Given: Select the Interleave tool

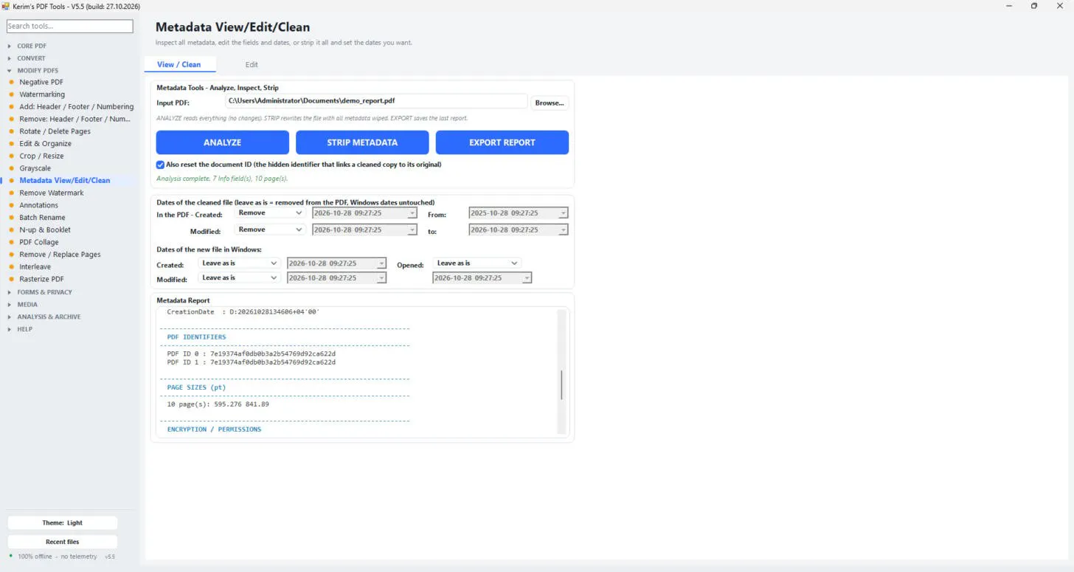Looking at the screenshot, I should [x=35, y=266].
